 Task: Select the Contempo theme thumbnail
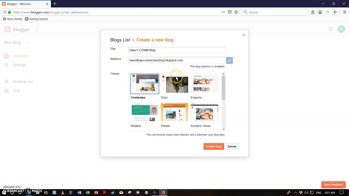145,84
